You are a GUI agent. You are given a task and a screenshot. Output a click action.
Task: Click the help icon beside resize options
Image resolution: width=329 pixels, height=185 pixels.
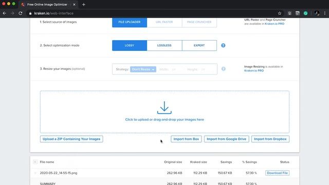pyautogui.click(x=223, y=69)
